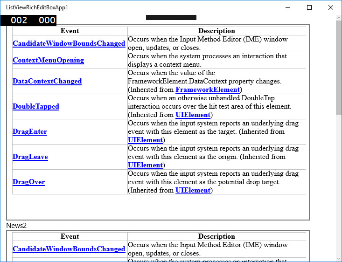The image size is (342, 262).
Task: Open the DragOver event link
Action: click(28, 182)
